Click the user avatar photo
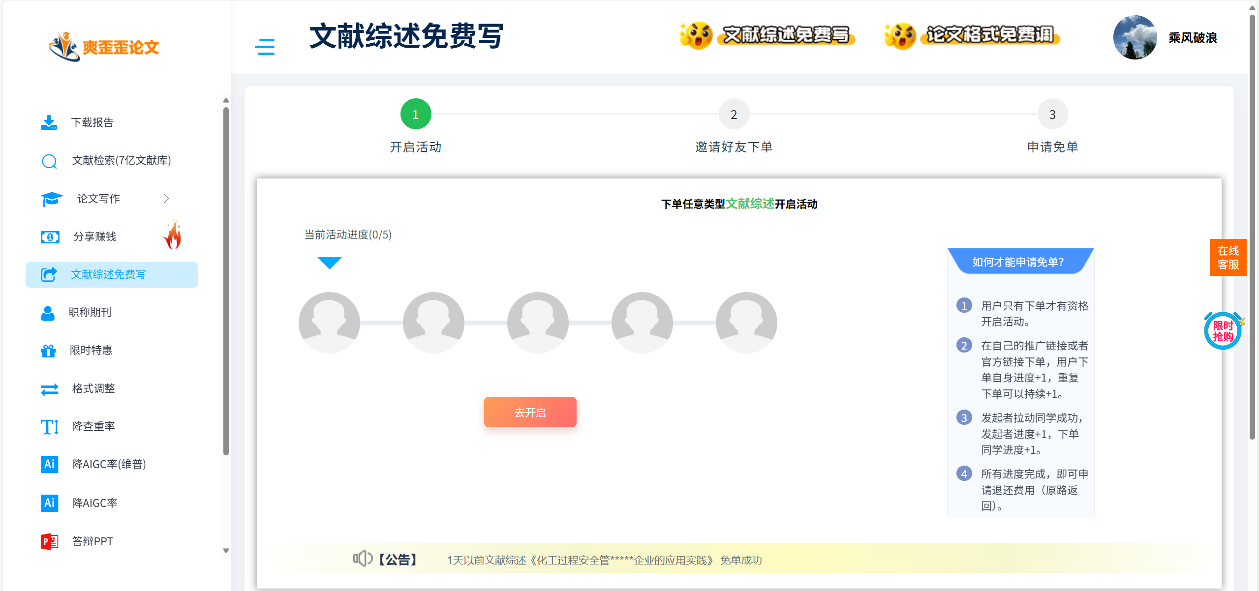This screenshot has height=591, width=1259. [1135, 38]
